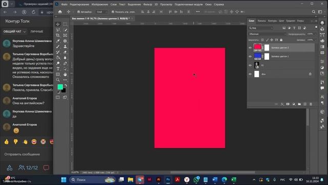The height and width of the screenshot is (185, 328).
Task: Click the Photoshop Home icon
Action: pos(60,12)
